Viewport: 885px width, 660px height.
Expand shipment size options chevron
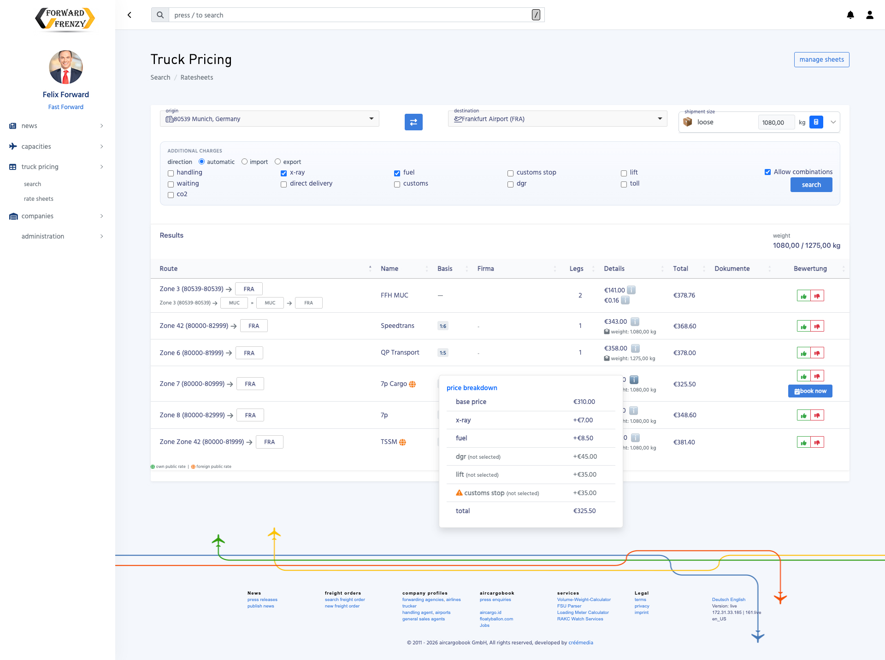pos(833,122)
